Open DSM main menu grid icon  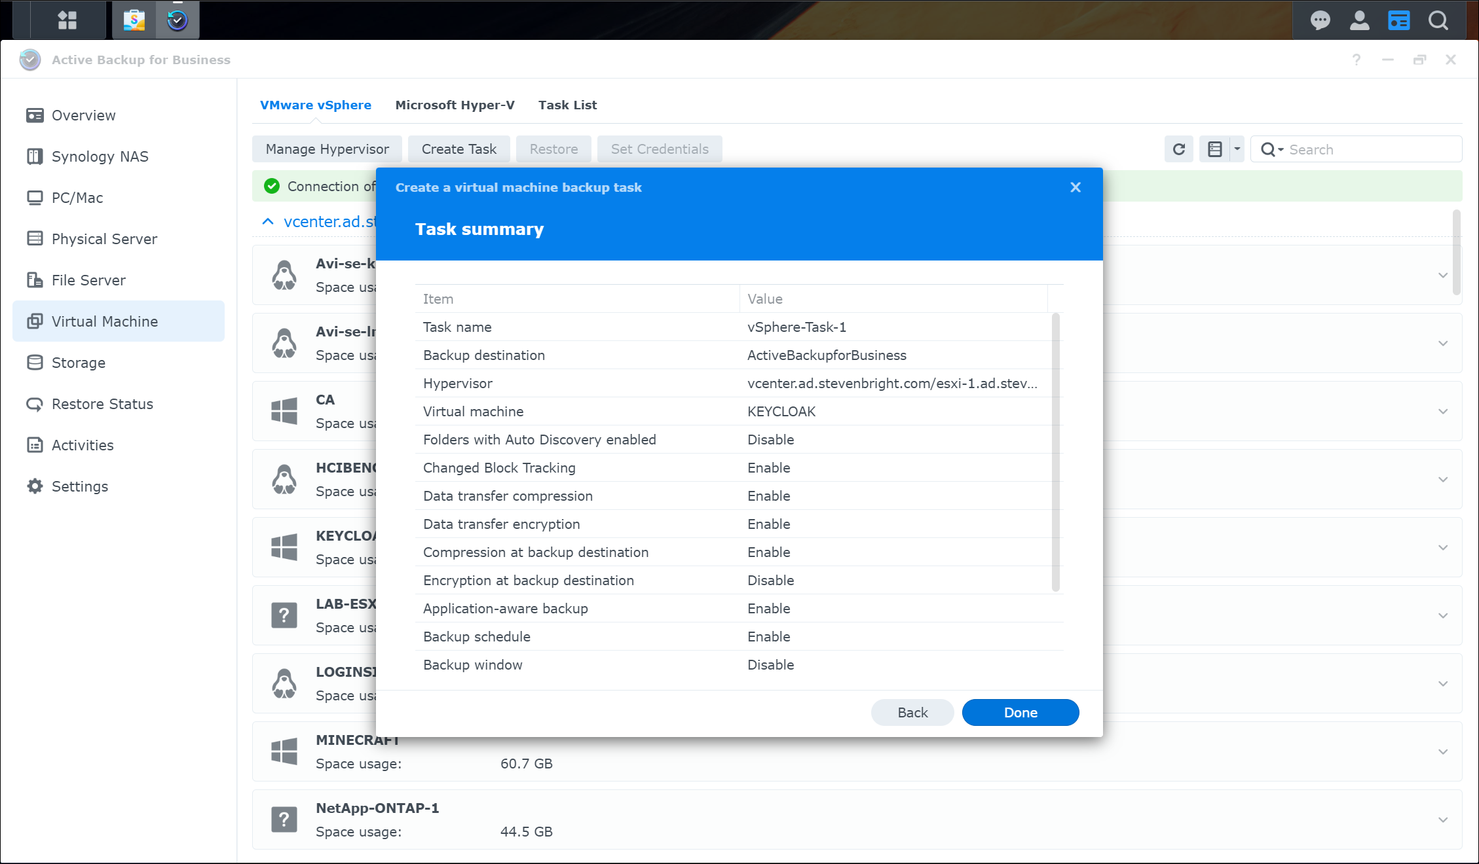[67, 20]
